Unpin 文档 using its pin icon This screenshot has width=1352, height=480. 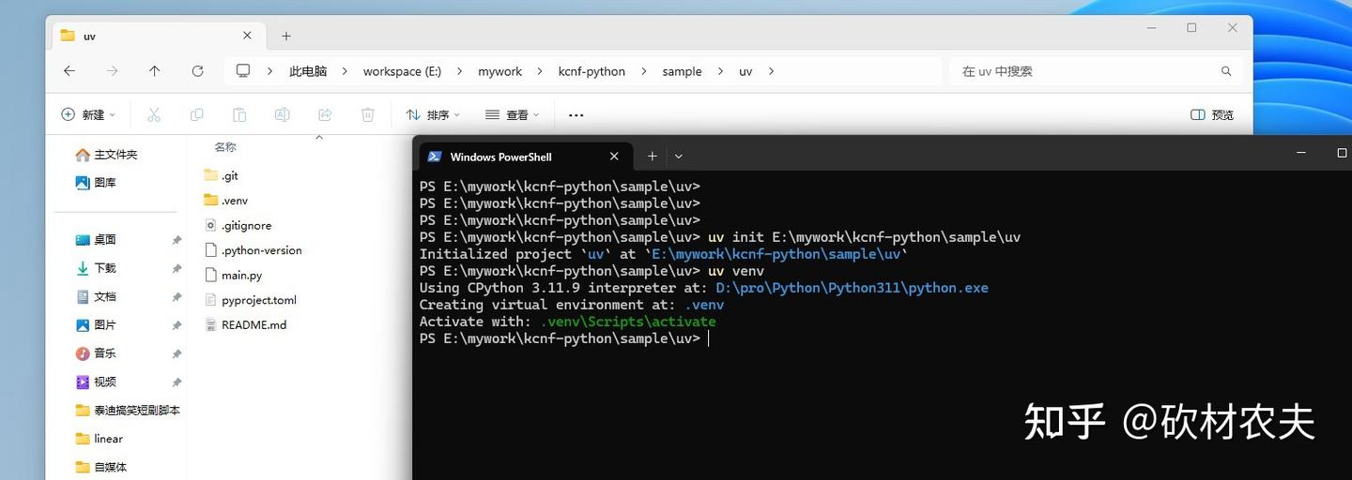[177, 296]
